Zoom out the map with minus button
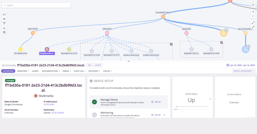Screen dimensions: 257x134 click(x=253, y=16)
